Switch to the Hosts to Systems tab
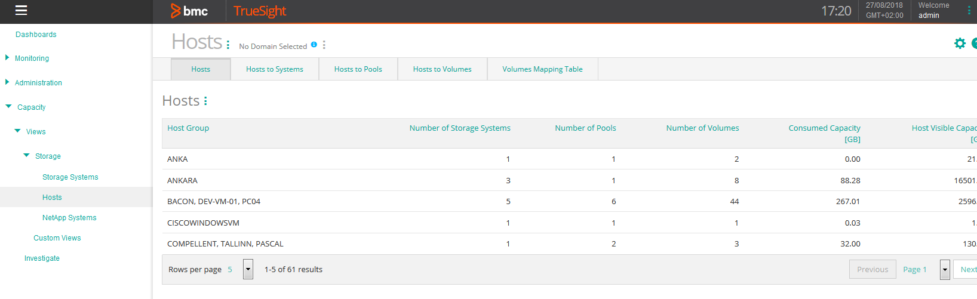 [x=275, y=69]
